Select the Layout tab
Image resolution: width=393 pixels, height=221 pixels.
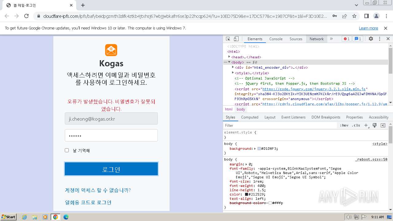270,117
